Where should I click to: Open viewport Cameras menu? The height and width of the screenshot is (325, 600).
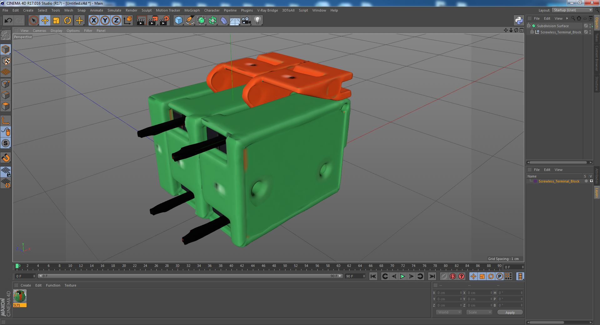[39, 31]
